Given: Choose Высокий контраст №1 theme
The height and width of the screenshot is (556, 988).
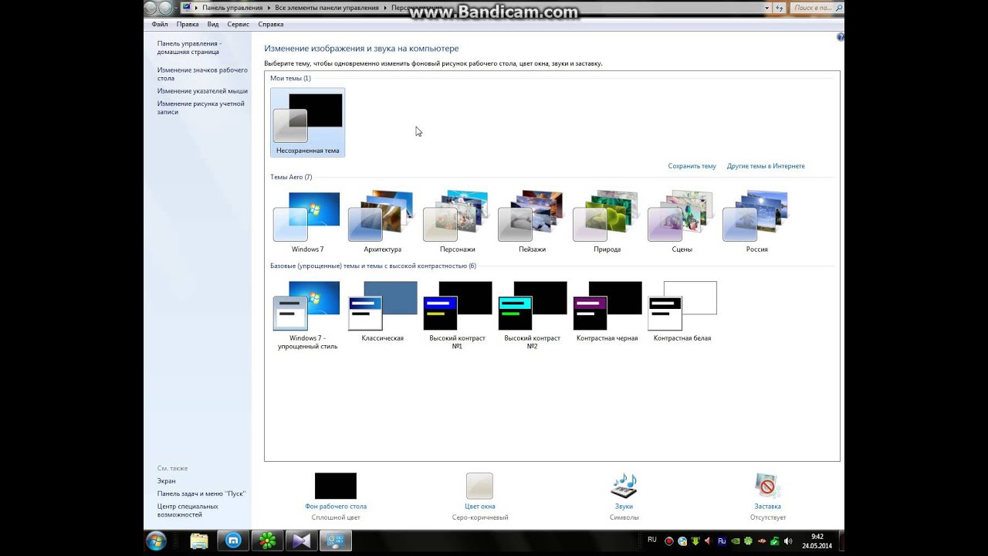Looking at the screenshot, I should pos(457,315).
